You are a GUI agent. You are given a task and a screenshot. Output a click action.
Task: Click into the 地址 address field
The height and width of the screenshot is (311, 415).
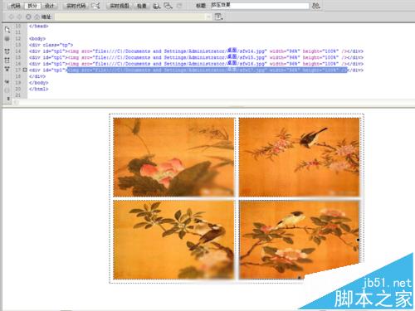point(130,17)
